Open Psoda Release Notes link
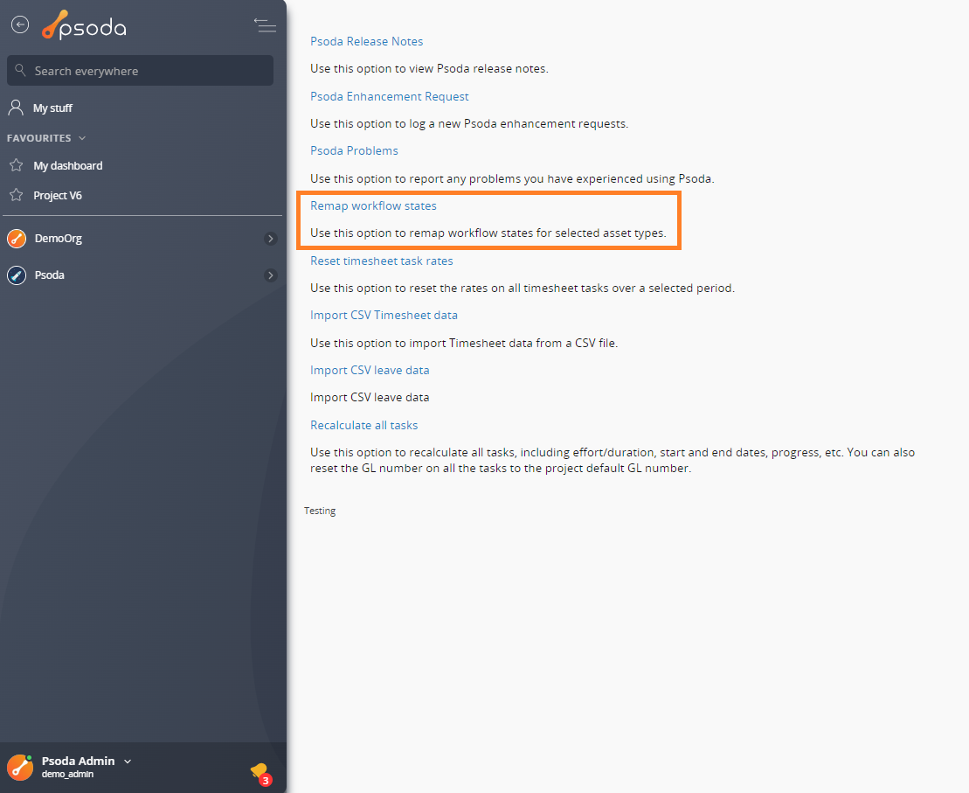Screen dimensions: 969x793 [x=366, y=41]
